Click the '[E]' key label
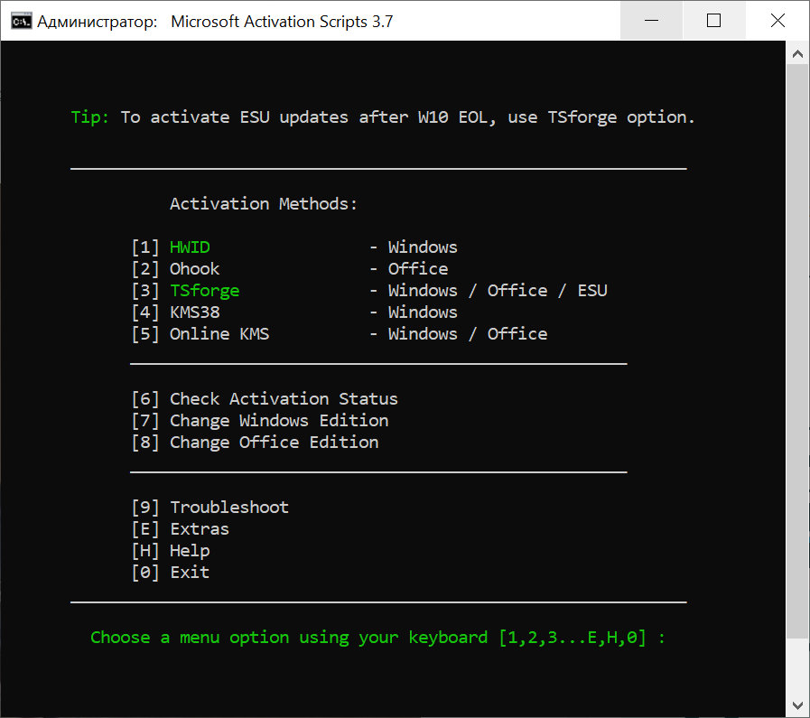The width and height of the screenshot is (810, 718). click(145, 529)
